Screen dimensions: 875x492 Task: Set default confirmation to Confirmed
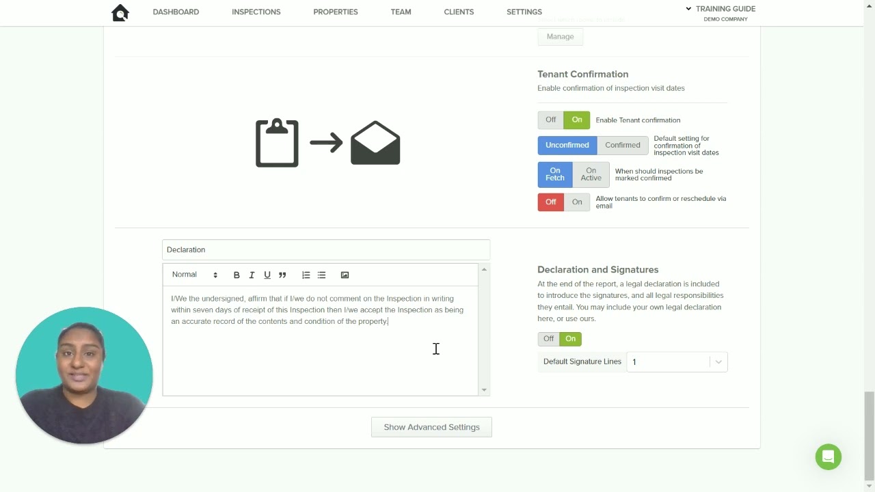point(623,145)
